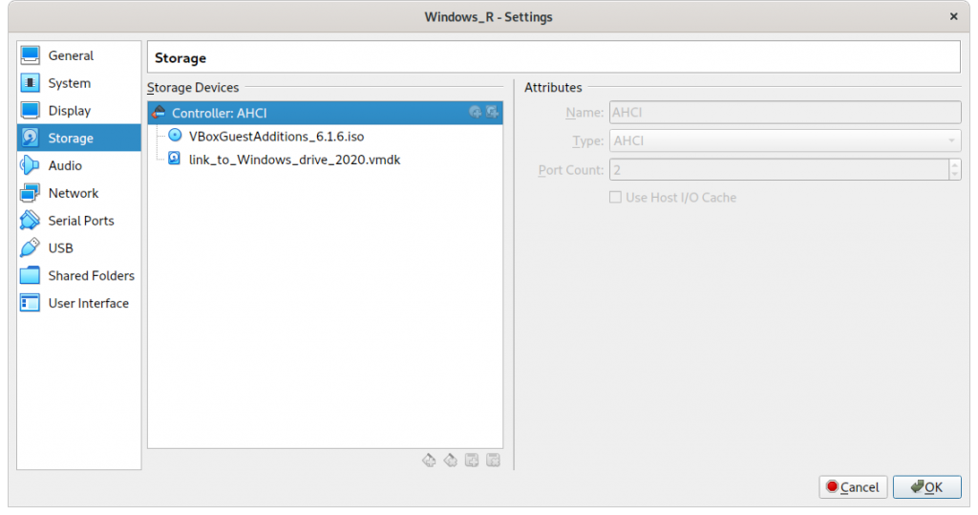Click the Serial Ports monitor icon in sidebar
978x515 pixels.
click(30, 221)
